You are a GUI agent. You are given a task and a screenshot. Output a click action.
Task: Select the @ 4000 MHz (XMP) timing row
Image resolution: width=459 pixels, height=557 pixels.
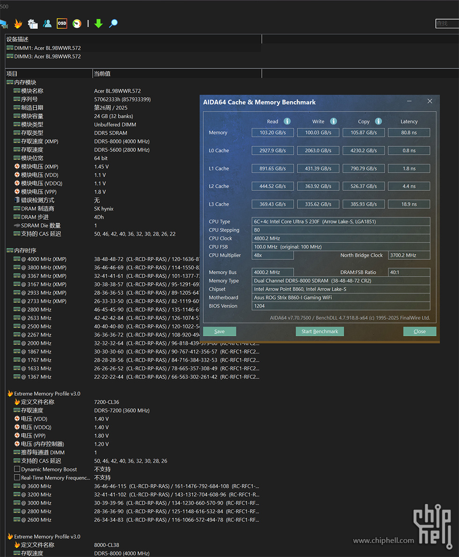(106, 259)
